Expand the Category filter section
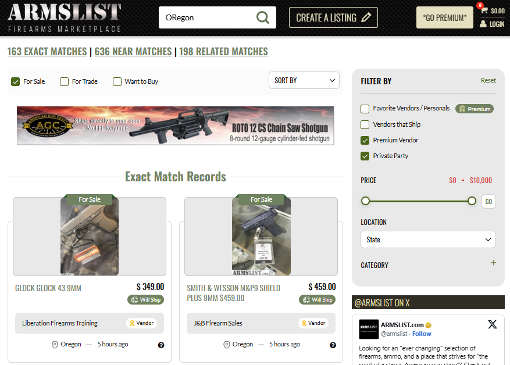 493,263
